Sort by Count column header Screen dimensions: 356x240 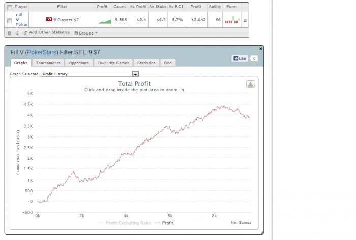[120, 7]
